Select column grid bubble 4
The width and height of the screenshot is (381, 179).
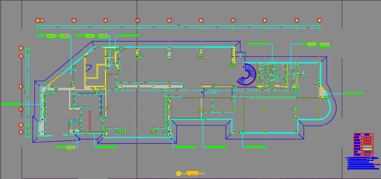pyautogui.click(x=138, y=21)
